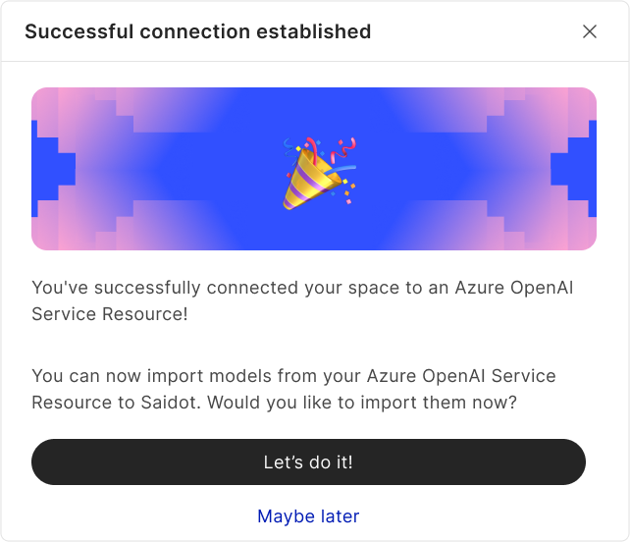Image resolution: width=630 pixels, height=542 pixels.
Task: Click the words "Azure OpenAI Service" in the second paragraph
Action: tap(460, 376)
